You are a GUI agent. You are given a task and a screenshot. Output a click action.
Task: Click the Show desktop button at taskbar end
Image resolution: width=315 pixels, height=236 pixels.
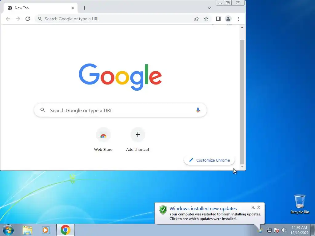tap(313, 230)
